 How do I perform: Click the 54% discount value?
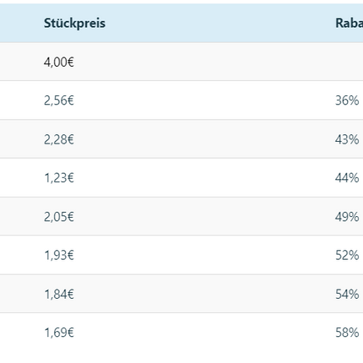347,294
